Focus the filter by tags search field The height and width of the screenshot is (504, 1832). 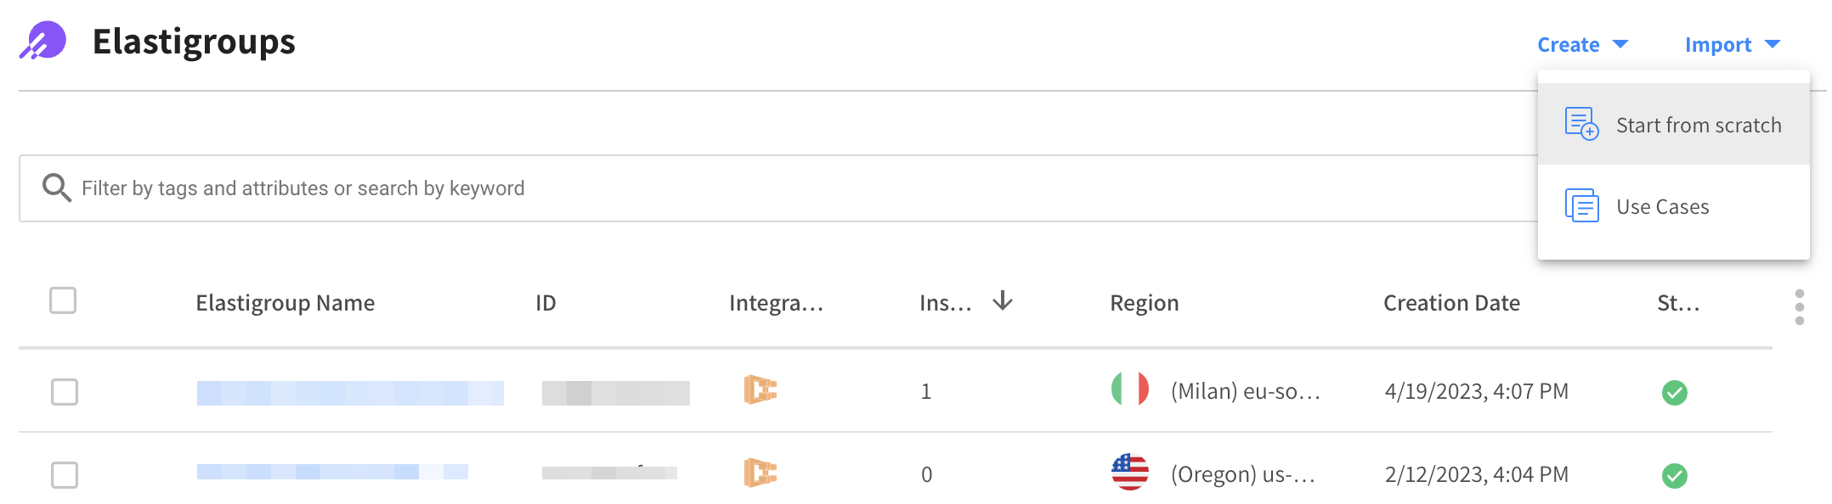765,188
